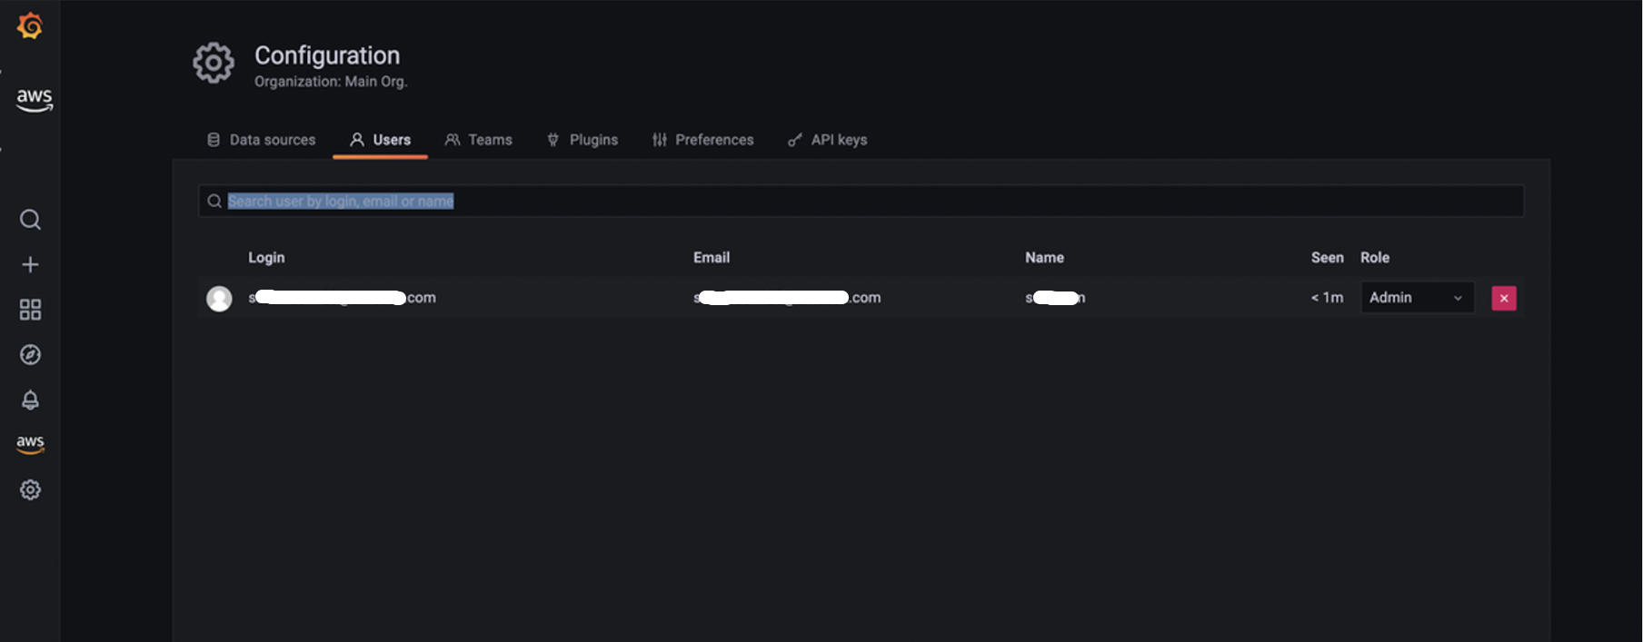Click the lower AWS icon in sidebar

click(x=30, y=444)
